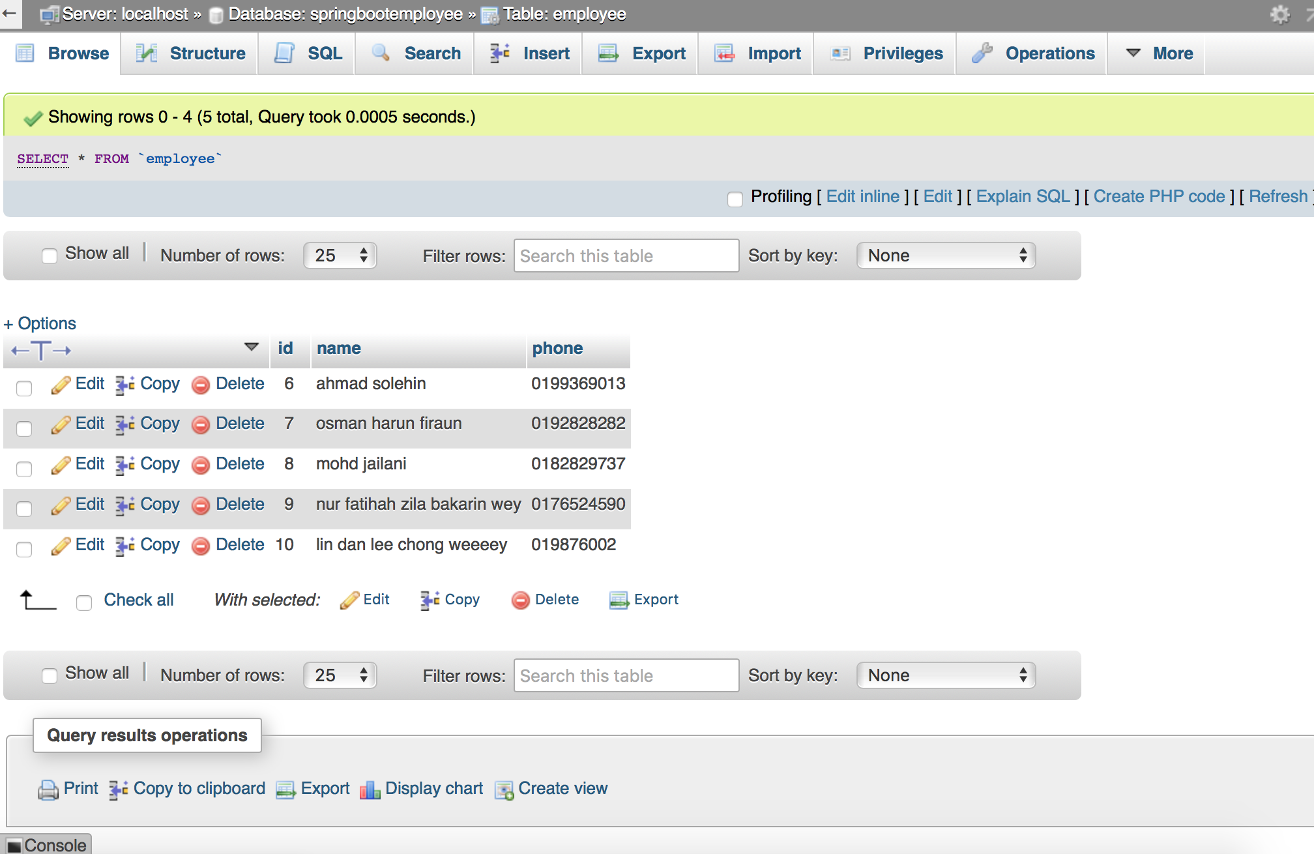
Task: Open the Number of rows selector
Action: [339, 256]
